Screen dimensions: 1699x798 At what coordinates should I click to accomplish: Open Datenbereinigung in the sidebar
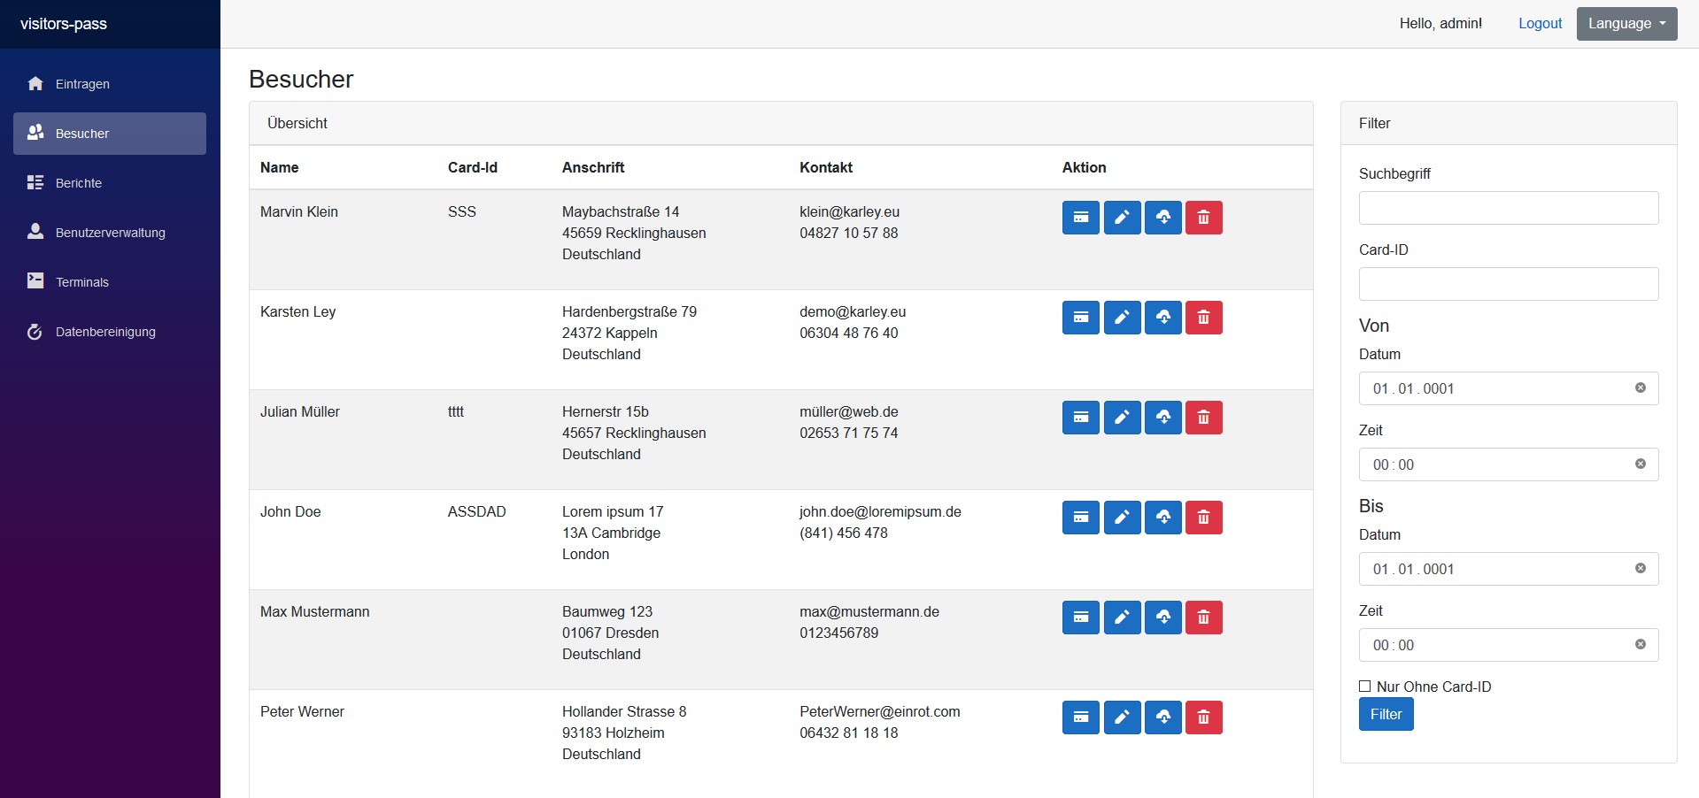pos(110,332)
